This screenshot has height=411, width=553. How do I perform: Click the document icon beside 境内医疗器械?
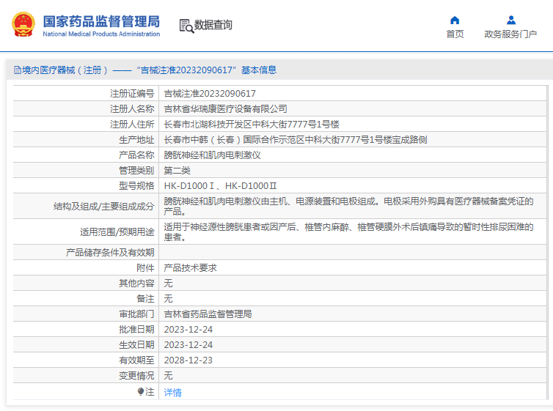18,70
